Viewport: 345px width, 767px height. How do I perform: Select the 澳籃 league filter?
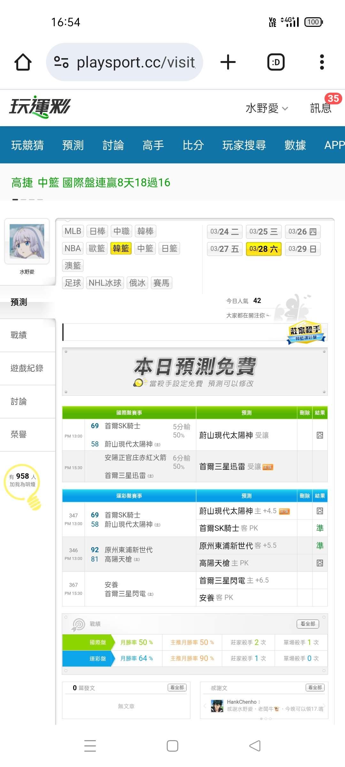pyautogui.click(x=73, y=266)
